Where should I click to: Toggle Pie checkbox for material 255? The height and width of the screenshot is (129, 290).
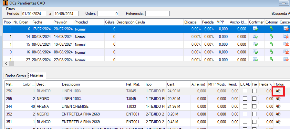click(254, 99)
